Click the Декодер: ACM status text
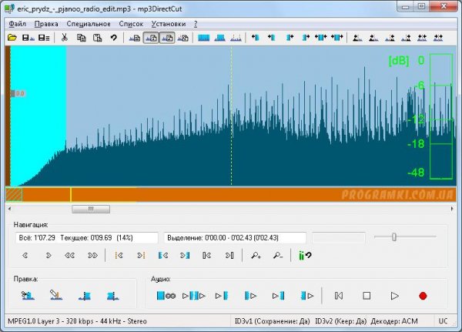This screenshot has height=332, width=462. (x=394, y=321)
